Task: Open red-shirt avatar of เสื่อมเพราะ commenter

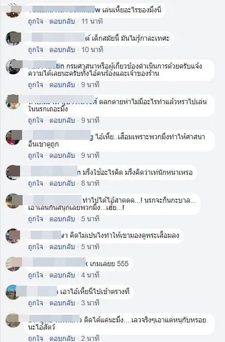Action: [x=13, y=137]
